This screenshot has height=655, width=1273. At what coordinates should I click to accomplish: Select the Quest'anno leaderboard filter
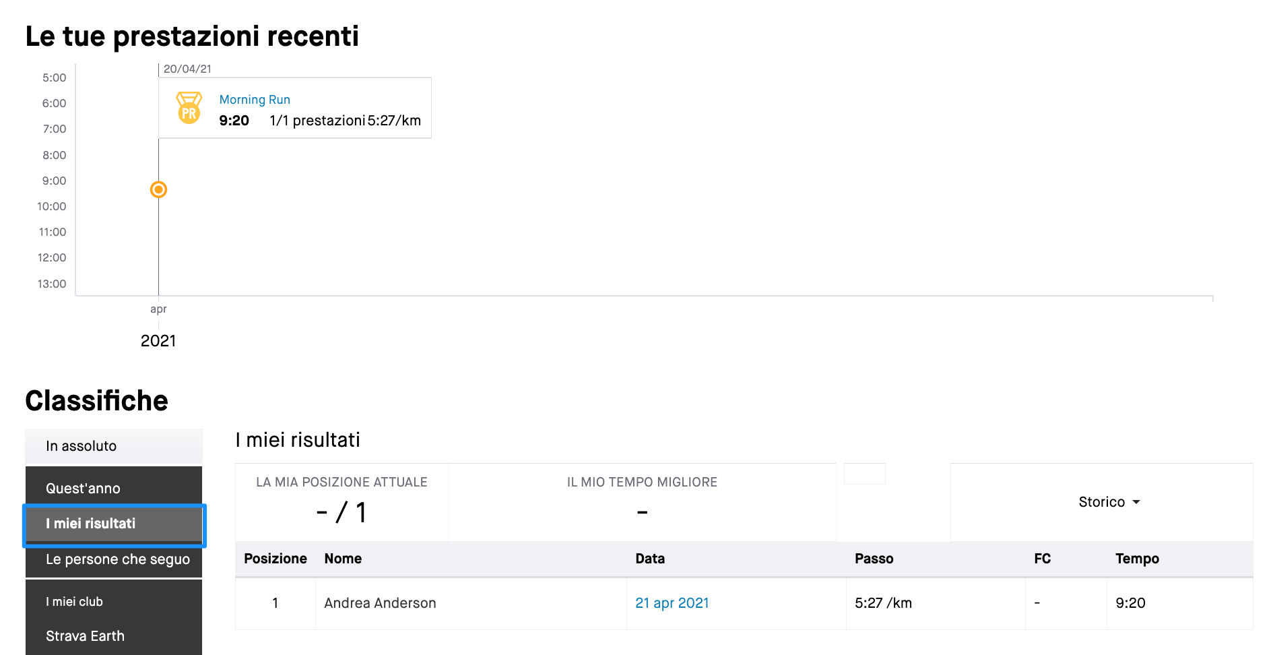(114, 488)
